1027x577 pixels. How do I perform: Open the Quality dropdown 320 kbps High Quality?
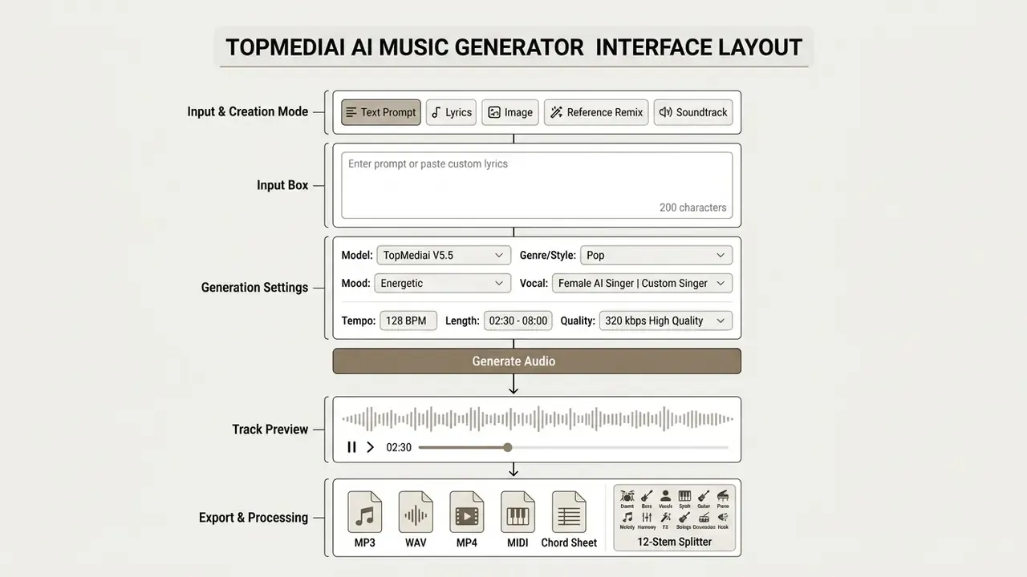[665, 321]
